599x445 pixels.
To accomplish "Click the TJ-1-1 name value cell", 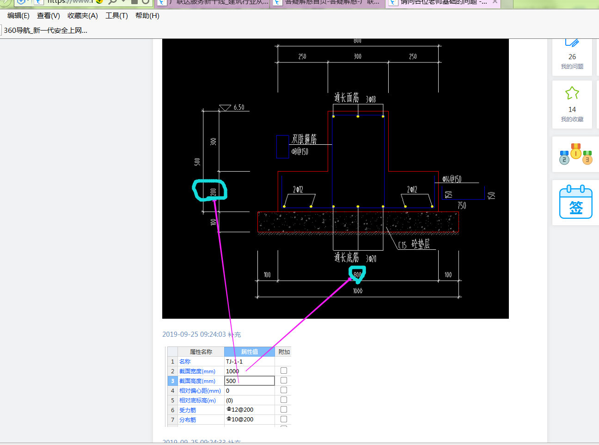I will click(x=250, y=362).
